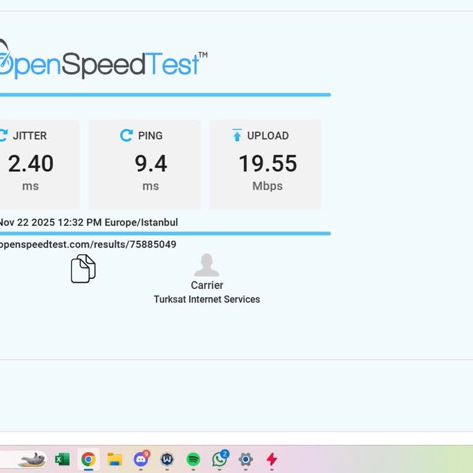
Task: Open Spotify from the taskbar
Action: [x=193, y=459]
